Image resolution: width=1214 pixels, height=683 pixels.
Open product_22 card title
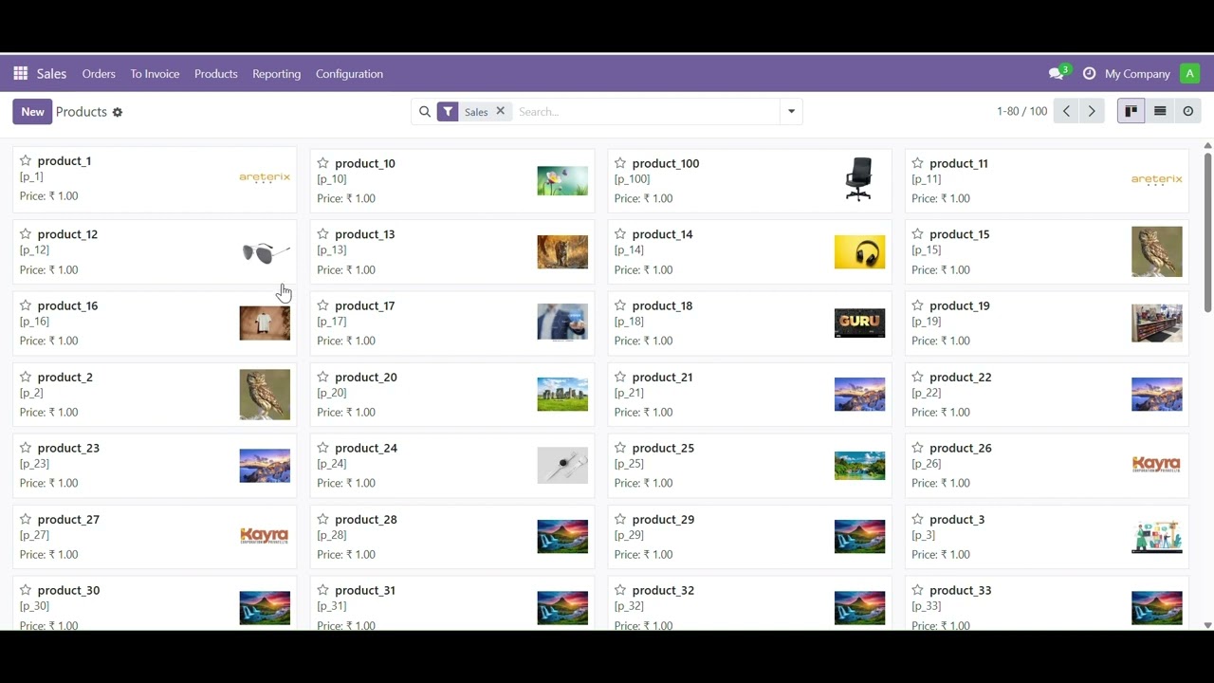click(x=961, y=377)
